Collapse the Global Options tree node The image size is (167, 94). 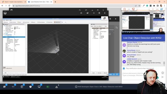(x=3, y=26)
